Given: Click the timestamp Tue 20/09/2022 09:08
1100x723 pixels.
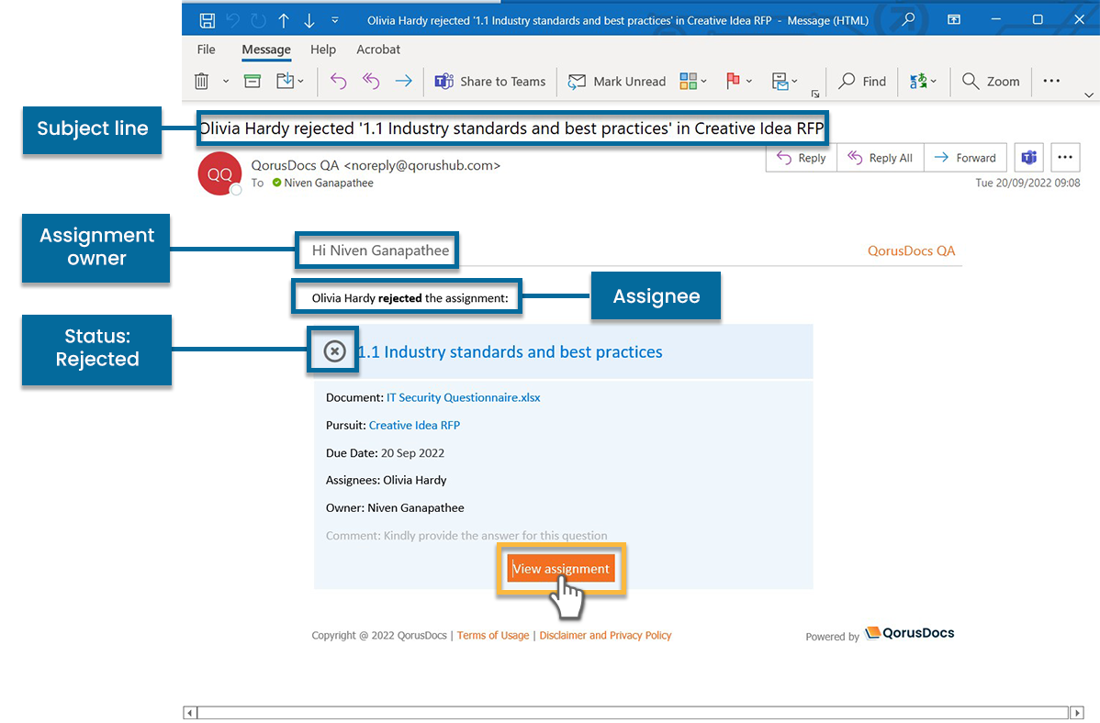Looking at the screenshot, I should pyautogui.click(x=1027, y=183).
